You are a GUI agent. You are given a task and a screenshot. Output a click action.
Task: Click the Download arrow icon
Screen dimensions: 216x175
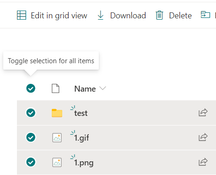click(x=101, y=15)
